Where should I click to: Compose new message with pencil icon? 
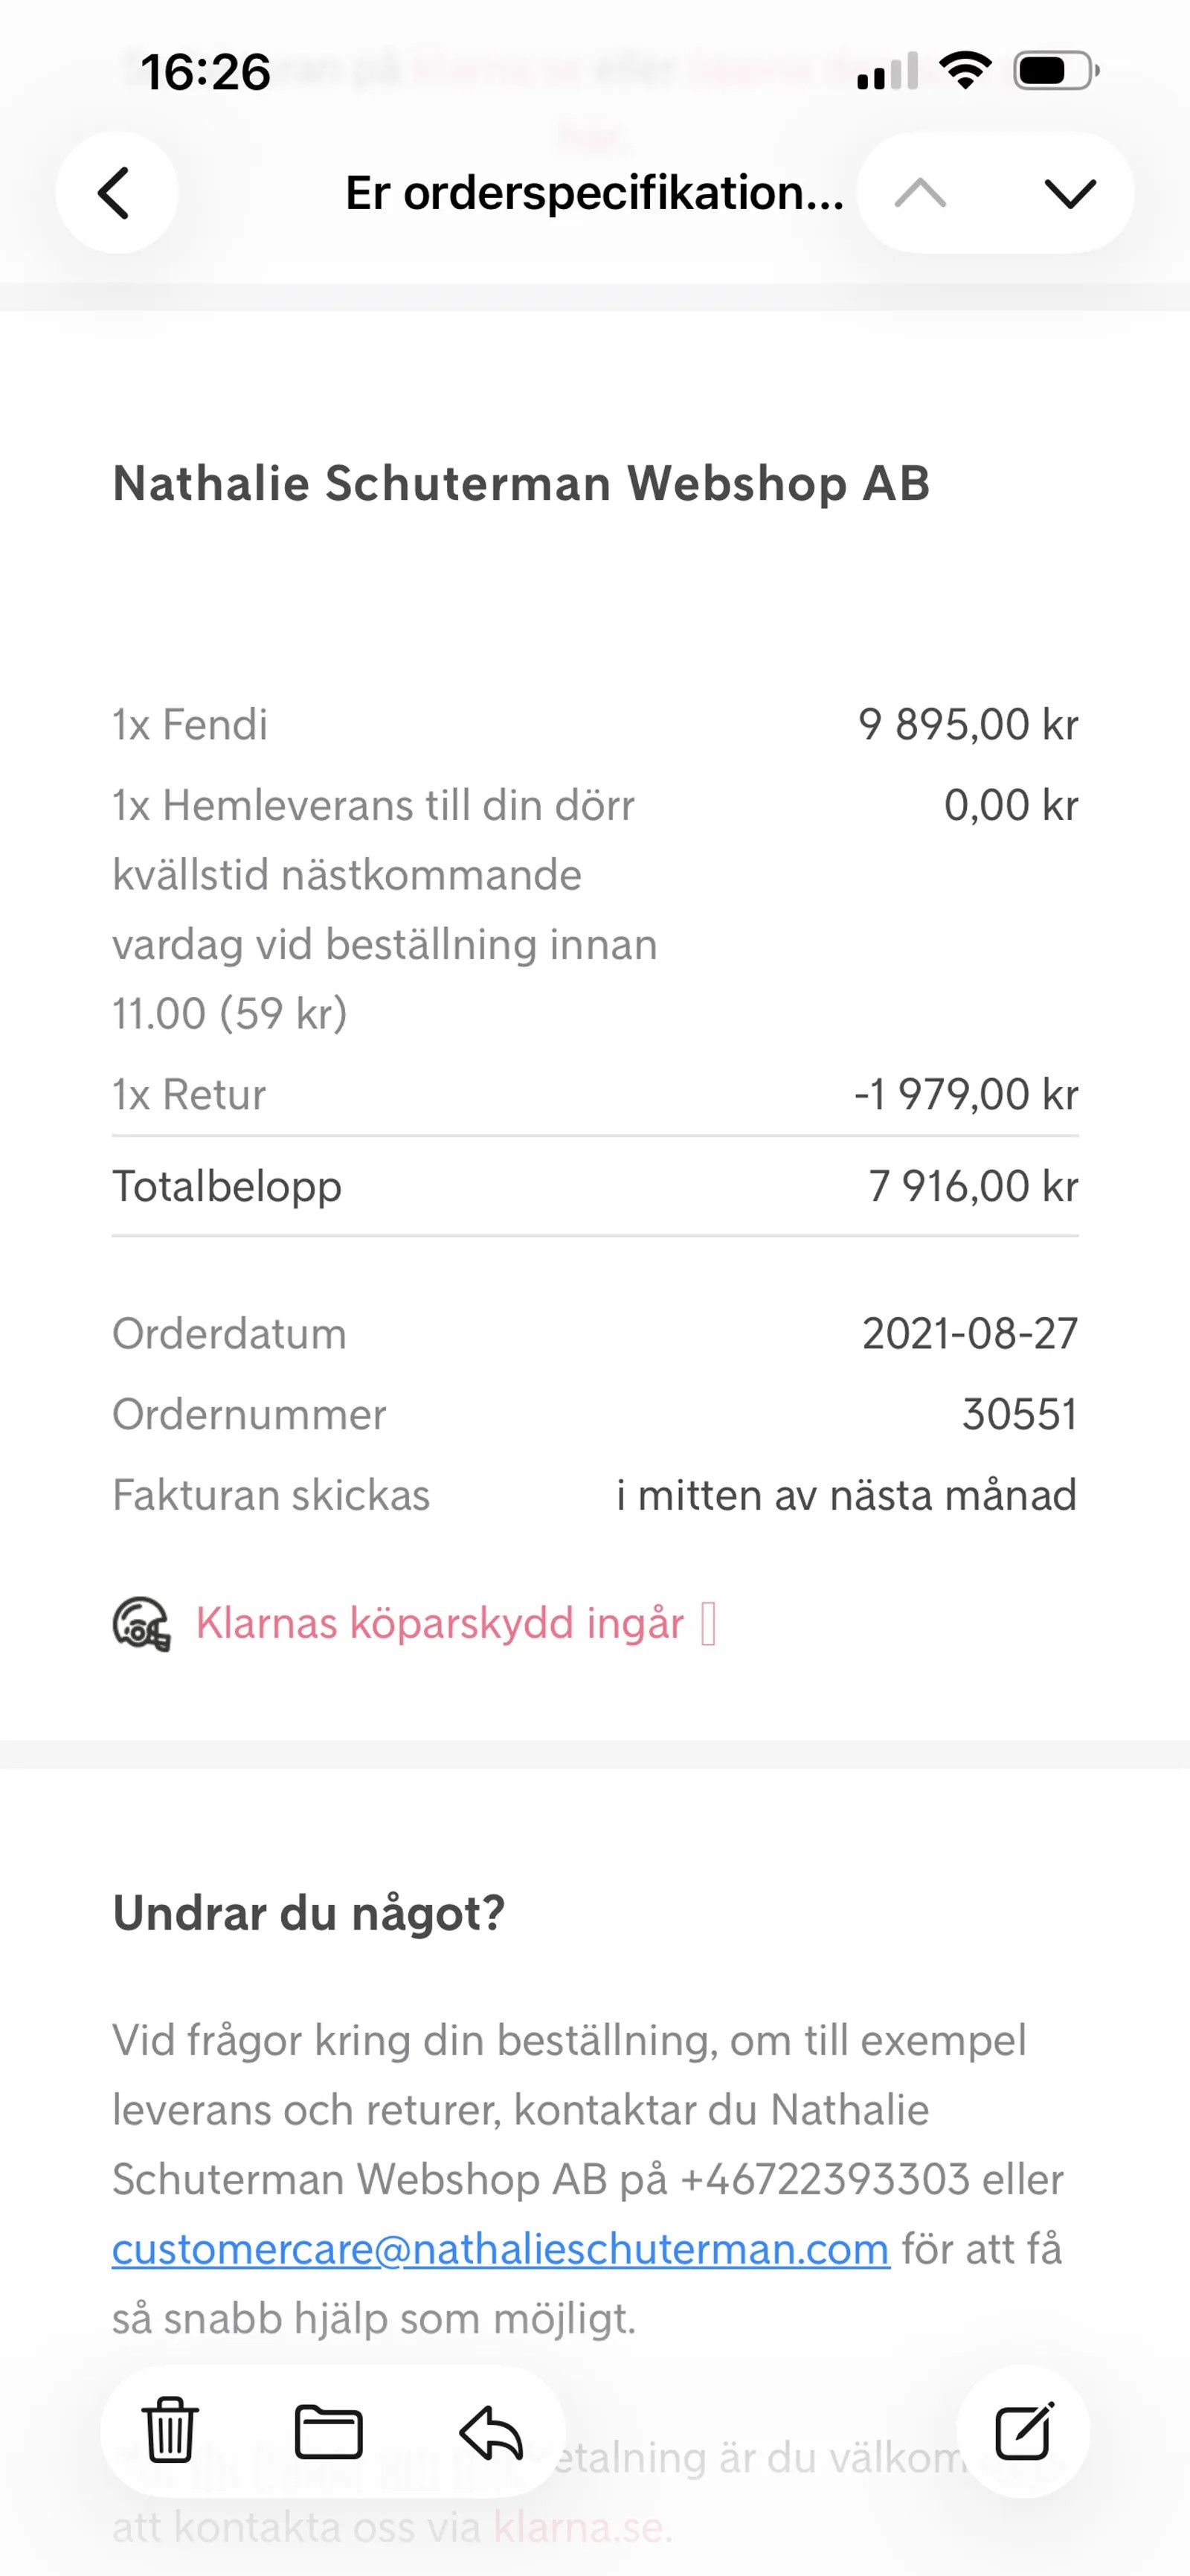click(x=1024, y=2430)
